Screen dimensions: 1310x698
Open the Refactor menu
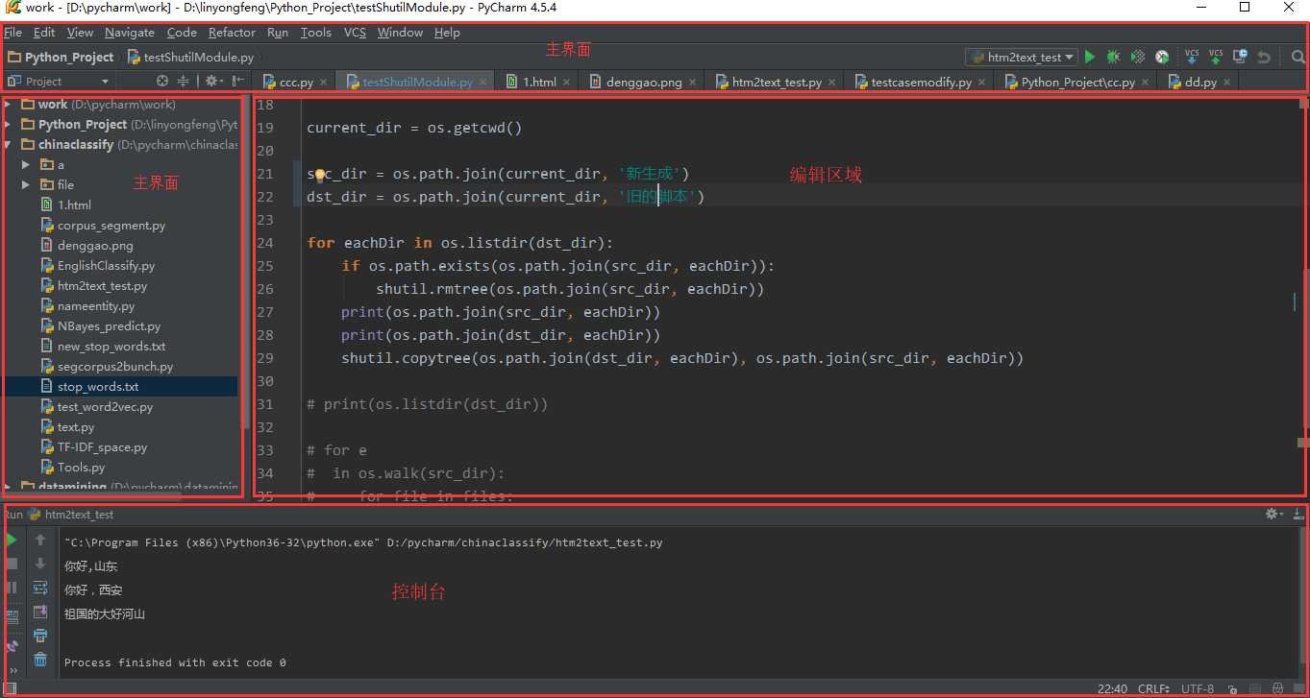tap(233, 33)
